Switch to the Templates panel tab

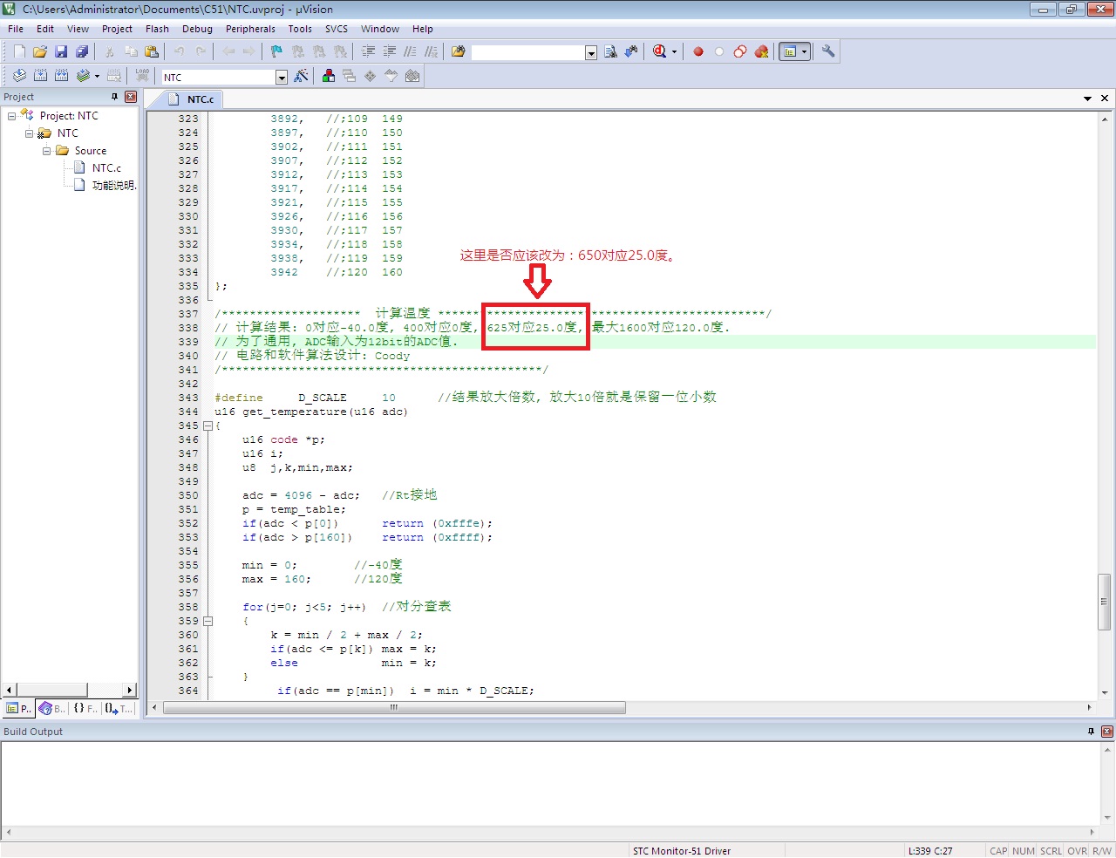click(119, 708)
